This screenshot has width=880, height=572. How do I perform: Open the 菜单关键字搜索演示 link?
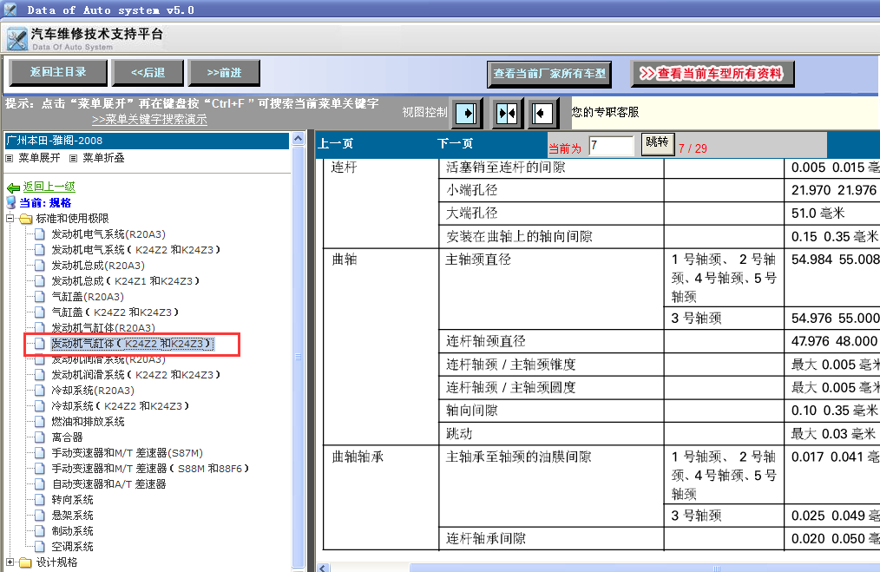point(150,120)
